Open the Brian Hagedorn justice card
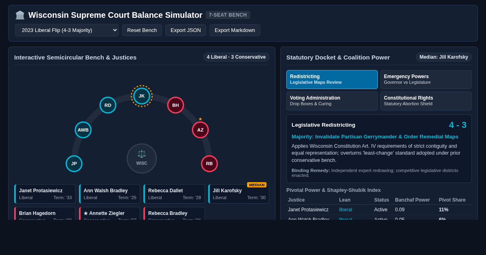486x255 pixels. click(45, 213)
